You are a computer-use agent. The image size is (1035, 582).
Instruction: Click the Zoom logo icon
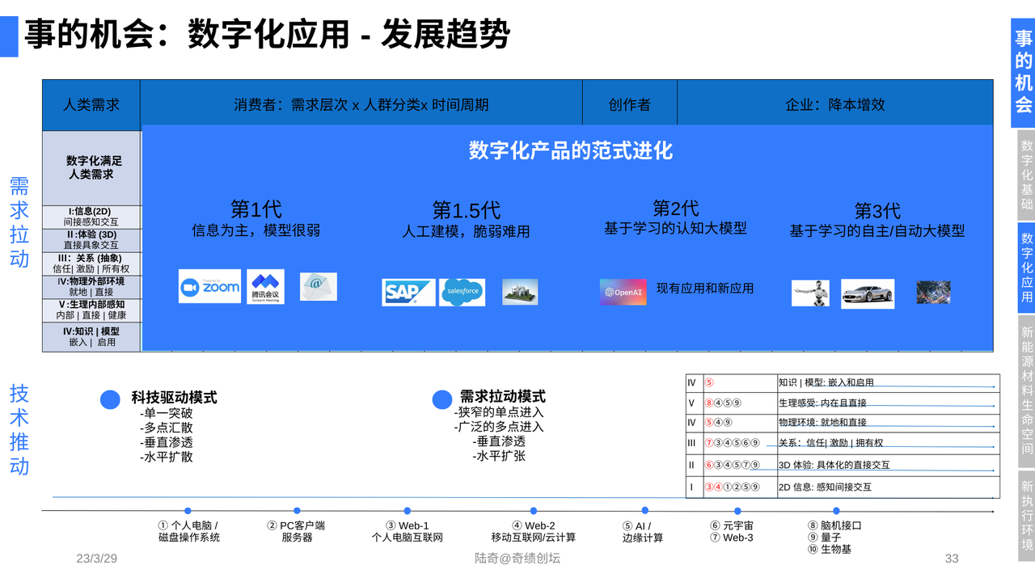click(x=209, y=287)
